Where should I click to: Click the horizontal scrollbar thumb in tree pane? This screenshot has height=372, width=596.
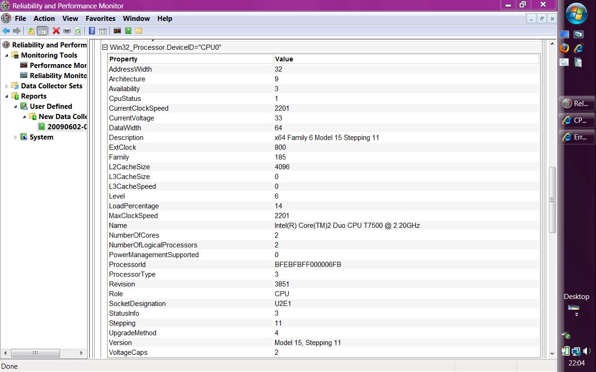(35, 353)
